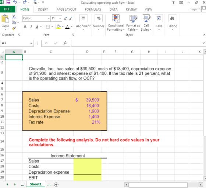
Task: Open the Editing binoculars group
Action: 172,18
